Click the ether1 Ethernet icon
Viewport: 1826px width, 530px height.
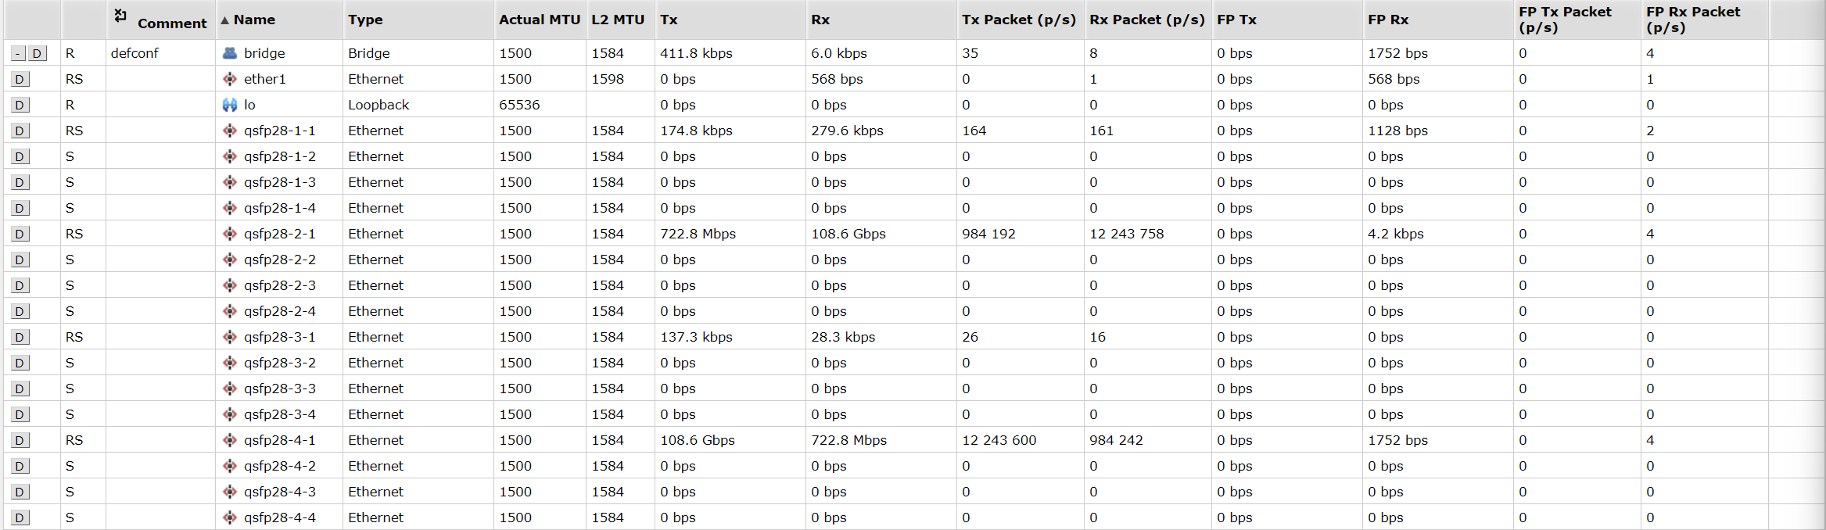pyautogui.click(x=229, y=79)
